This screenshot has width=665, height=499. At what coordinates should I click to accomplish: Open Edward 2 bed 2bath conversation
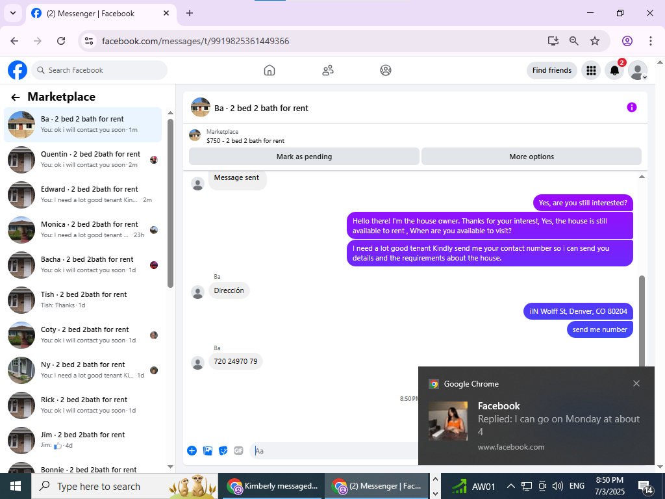click(x=83, y=195)
